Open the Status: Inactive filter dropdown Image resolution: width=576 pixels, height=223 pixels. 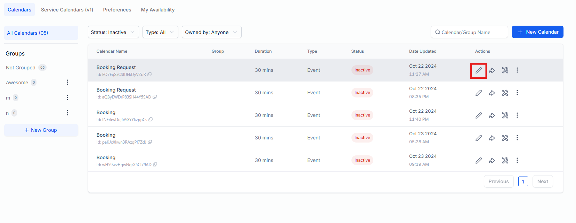coord(113,32)
